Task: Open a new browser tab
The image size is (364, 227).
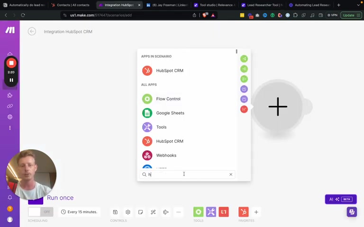Action: (x=339, y=5)
